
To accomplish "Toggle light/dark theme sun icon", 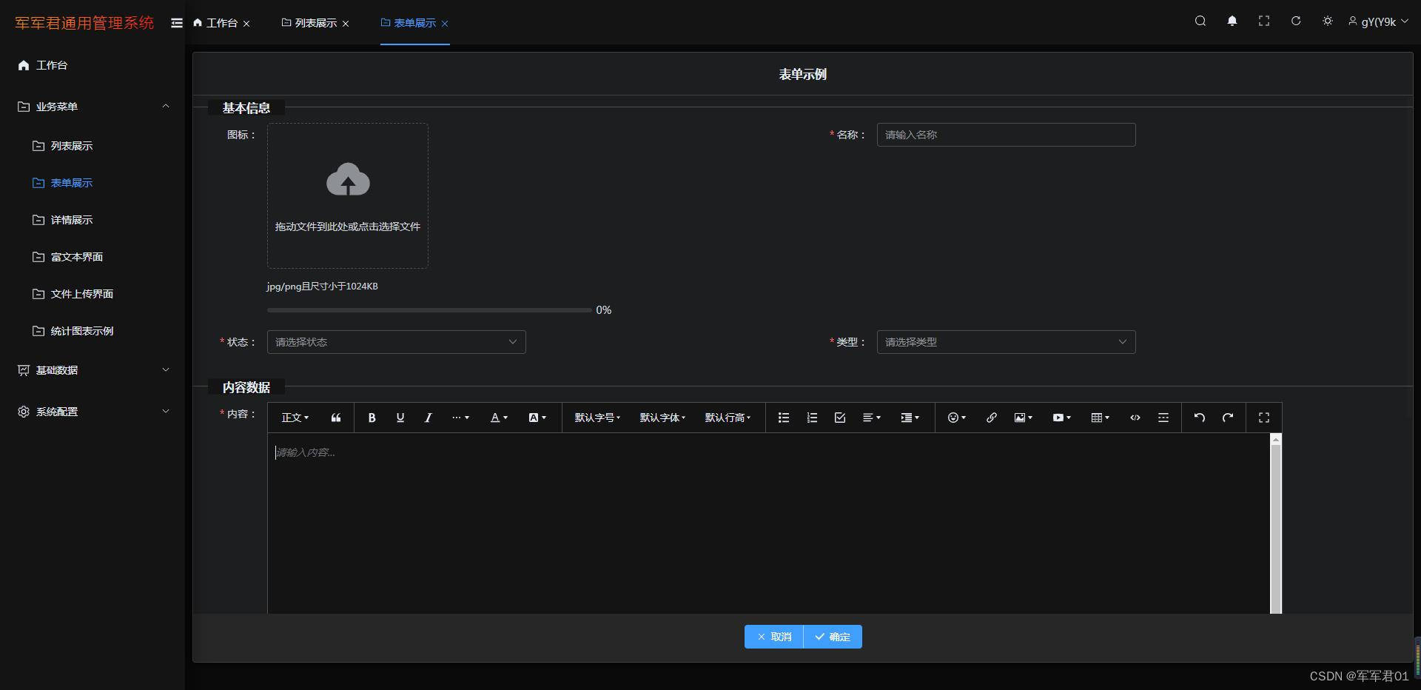I will tap(1327, 21).
